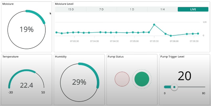Image resolution: width=211 pixels, height=106 pixels.
Task: Click the Moisture 19% gauge
Action: click(x=26, y=30)
